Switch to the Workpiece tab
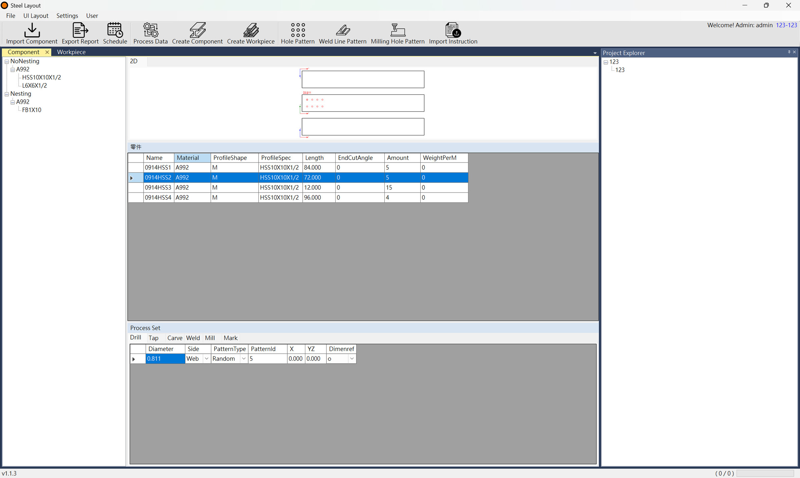Image resolution: width=800 pixels, height=478 pixels. [71, 52]
